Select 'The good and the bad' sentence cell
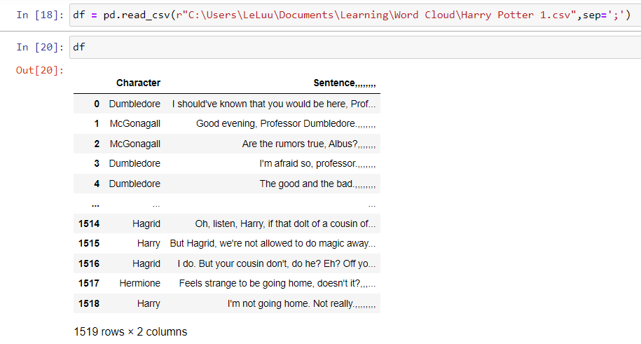This screenshot has width=641, height=344. 317,184
